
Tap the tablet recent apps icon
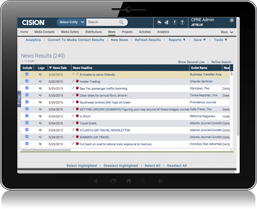(x=114, y=181)
